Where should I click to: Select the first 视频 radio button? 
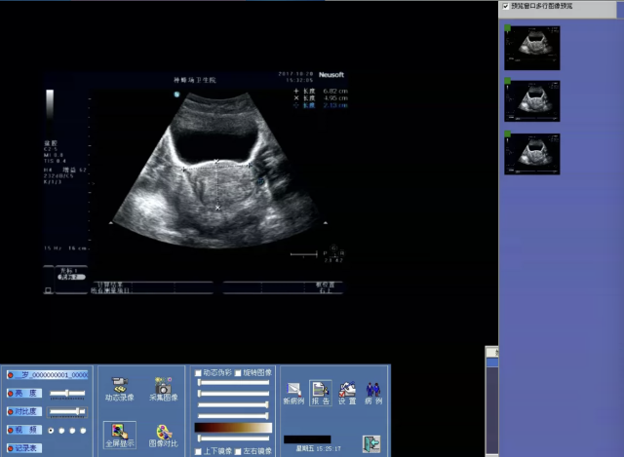[x=51, y=431]
